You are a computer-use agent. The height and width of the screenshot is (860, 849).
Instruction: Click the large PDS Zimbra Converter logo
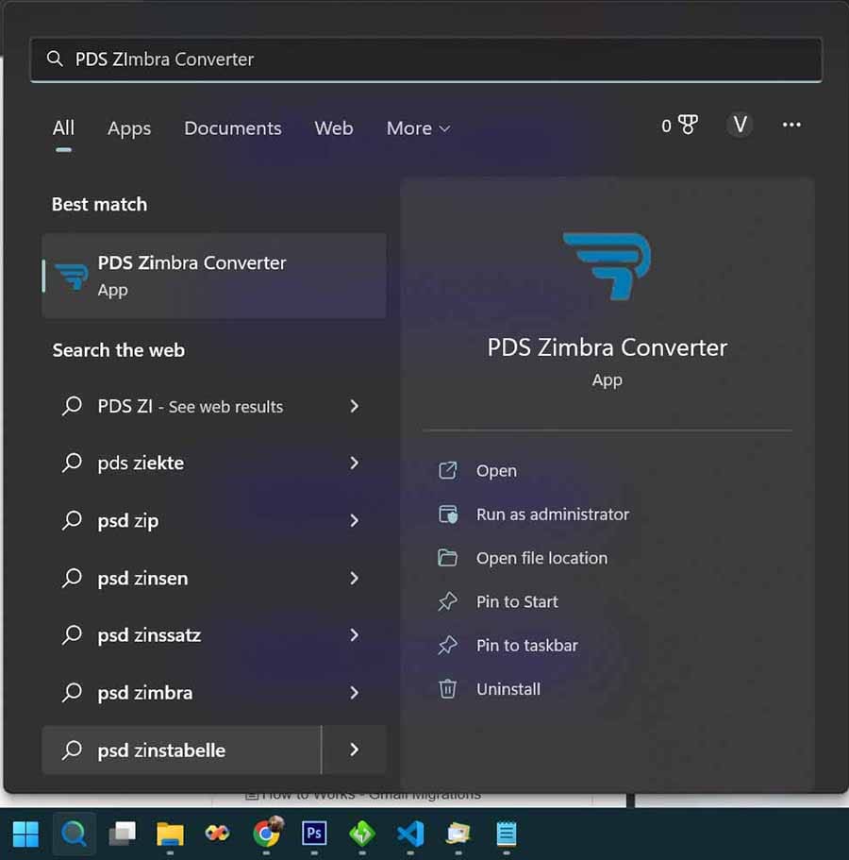(x=607, y=266)
